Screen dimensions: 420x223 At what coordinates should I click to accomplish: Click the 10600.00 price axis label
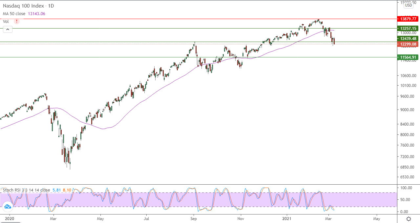[x=407, y=76]
